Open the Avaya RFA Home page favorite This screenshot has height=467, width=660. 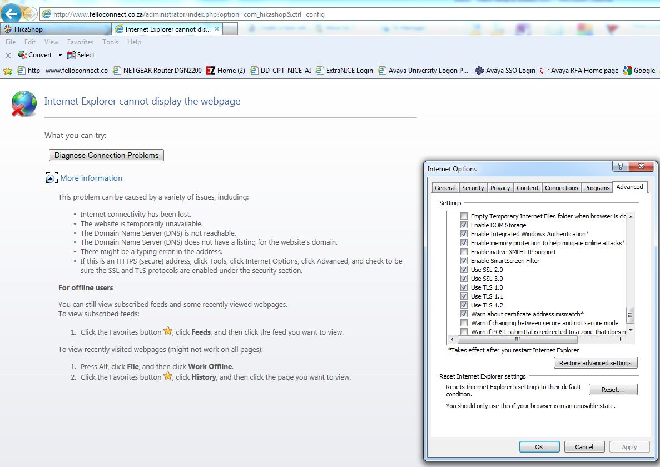point(579,71)
